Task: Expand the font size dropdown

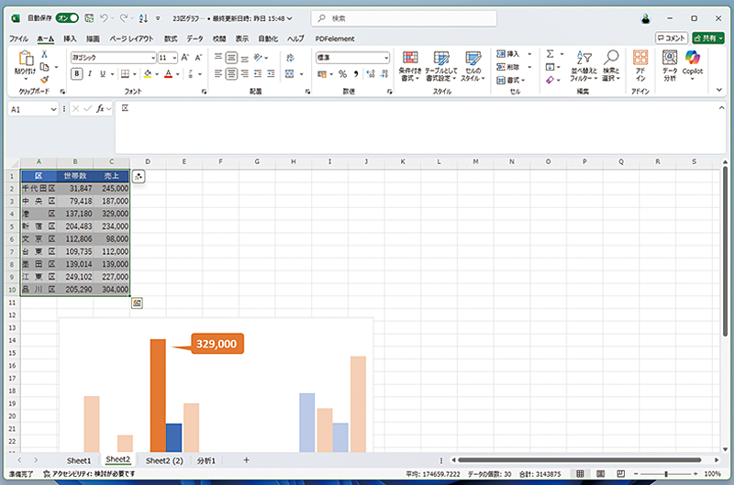Action: (174, 57)
